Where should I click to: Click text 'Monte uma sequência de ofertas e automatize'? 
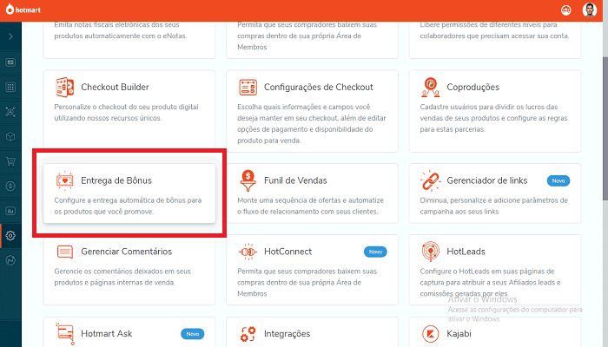pos(310,200)
